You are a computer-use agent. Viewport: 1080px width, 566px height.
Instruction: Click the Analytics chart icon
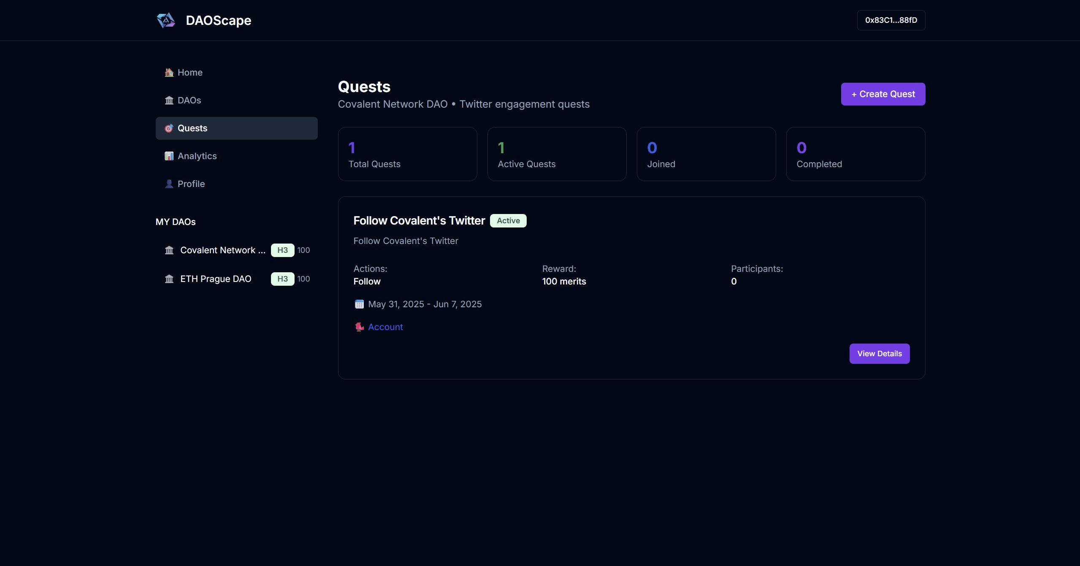coord(169,156)
